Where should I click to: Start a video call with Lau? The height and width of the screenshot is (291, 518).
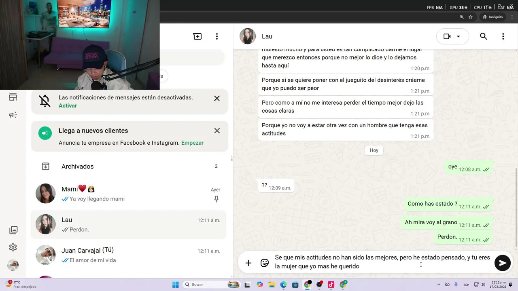(447, 36)
